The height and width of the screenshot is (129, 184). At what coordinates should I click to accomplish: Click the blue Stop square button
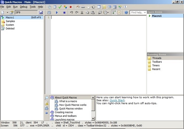pos(64,13)
